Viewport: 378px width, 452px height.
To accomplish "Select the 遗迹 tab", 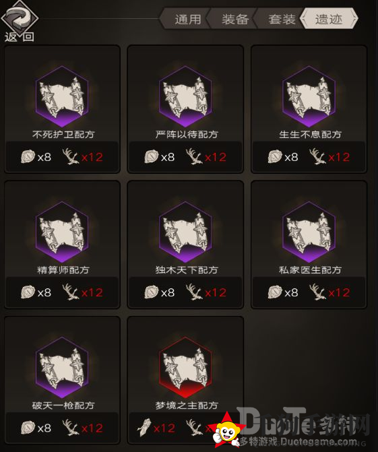I will [x=329, y=20].
